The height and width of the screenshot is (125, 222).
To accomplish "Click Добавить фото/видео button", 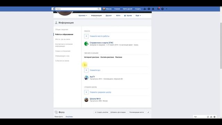I will coord(118,112).
